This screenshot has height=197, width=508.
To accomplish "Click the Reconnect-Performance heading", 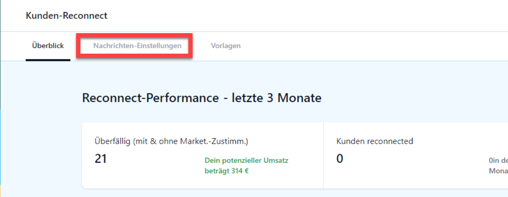I will pos(202,98).
